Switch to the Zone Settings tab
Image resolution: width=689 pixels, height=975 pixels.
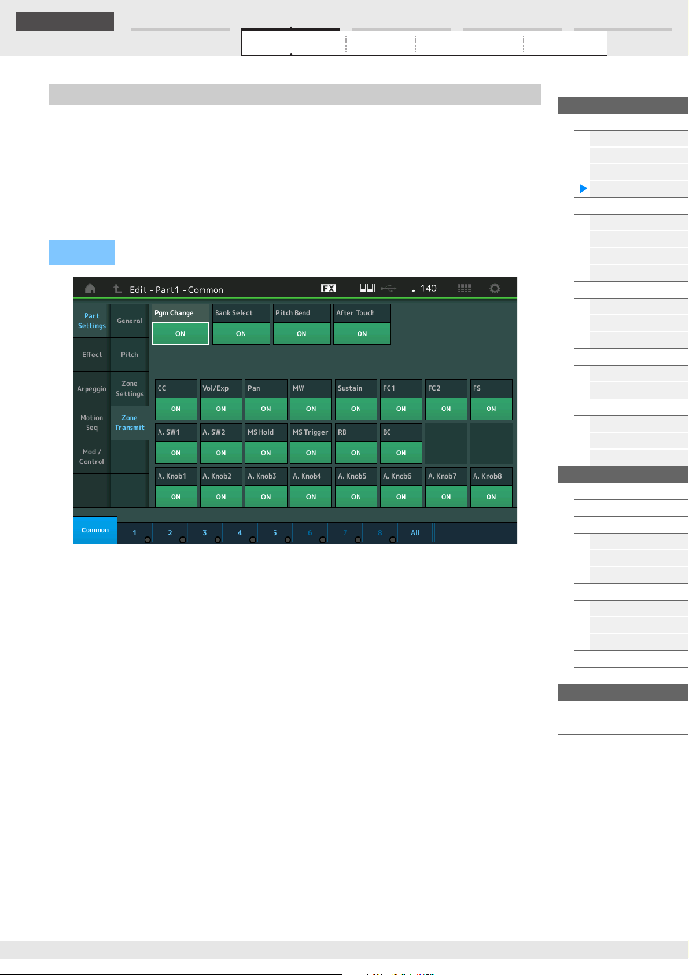130,389
